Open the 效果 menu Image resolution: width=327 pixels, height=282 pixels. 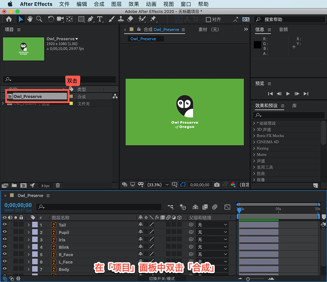click(x=134, y=4)
